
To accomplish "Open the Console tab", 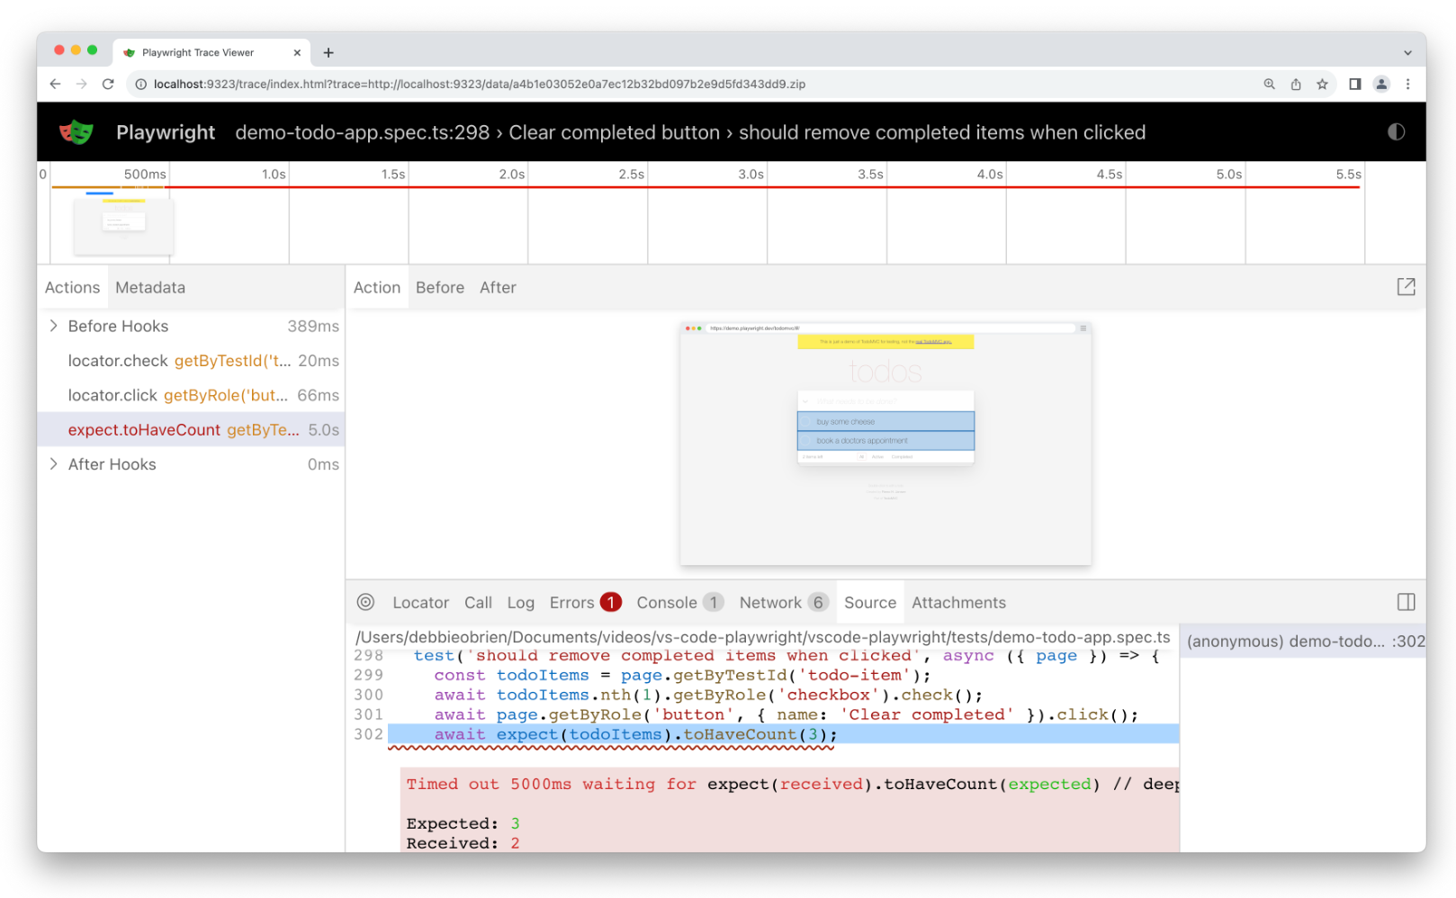I will coord(679,603).
